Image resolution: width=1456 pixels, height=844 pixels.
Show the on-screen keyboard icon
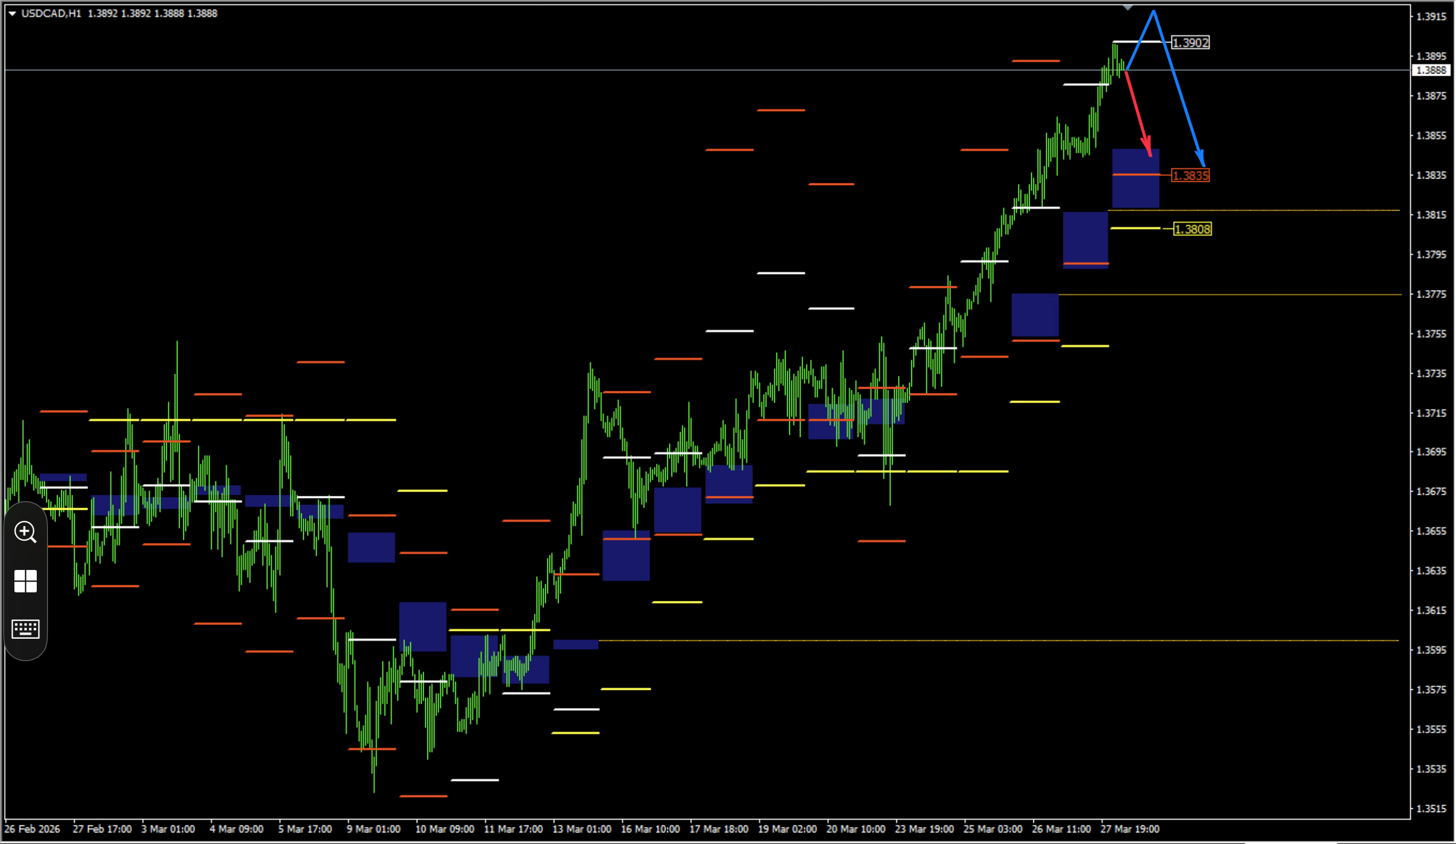tap(26, 629)
